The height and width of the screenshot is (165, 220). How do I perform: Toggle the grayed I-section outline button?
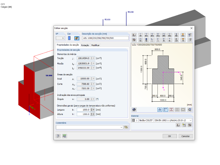(177, 110)
